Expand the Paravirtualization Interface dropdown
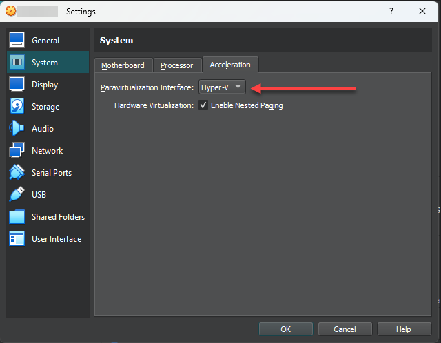Viewport: 441px width, 343px height. click(222, 87)
